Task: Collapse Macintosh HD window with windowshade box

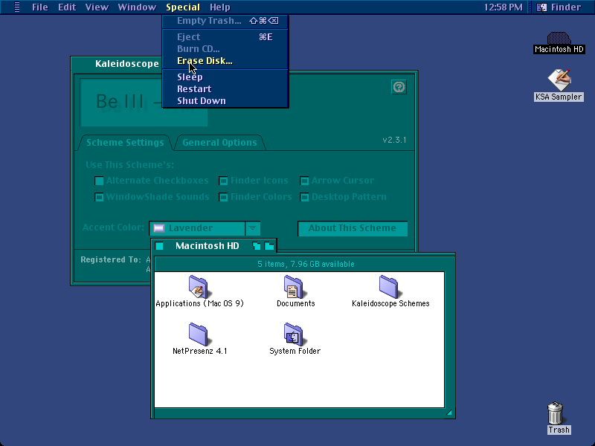Action: tap(269, 246)
